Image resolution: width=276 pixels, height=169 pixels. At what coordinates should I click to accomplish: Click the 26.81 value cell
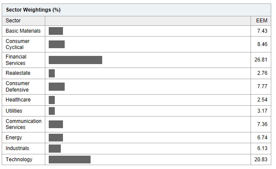[x=260, y=60]
